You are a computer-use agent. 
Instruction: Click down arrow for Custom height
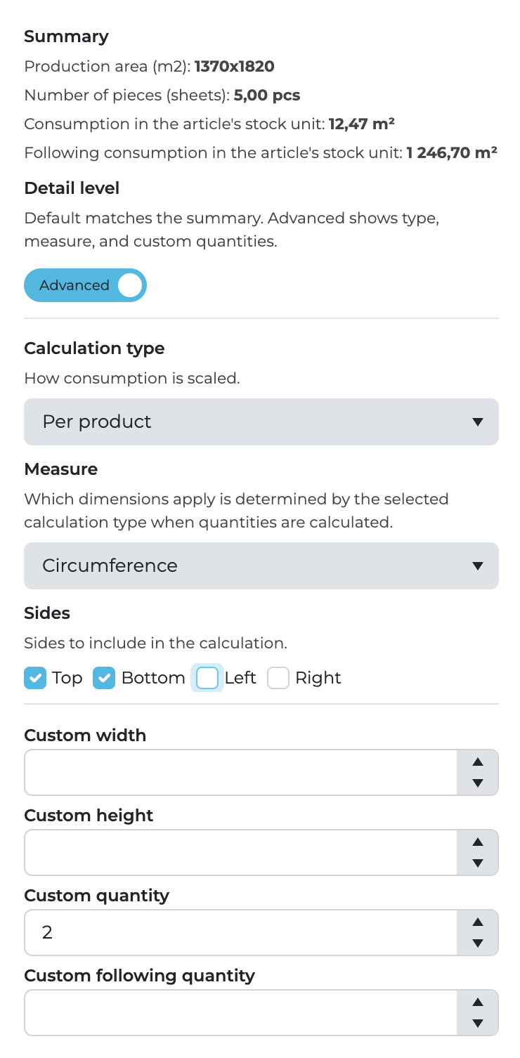click(x=478, y=863)
